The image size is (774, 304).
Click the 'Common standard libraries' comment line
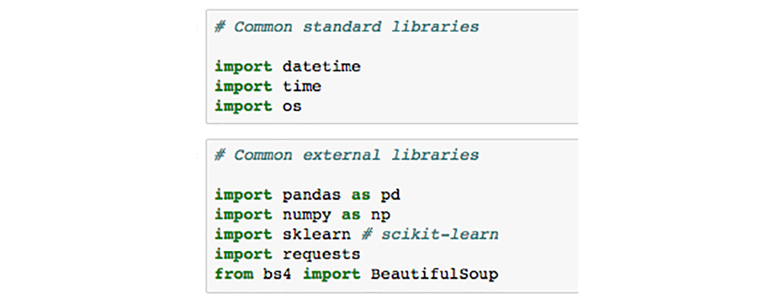(347, 26)
